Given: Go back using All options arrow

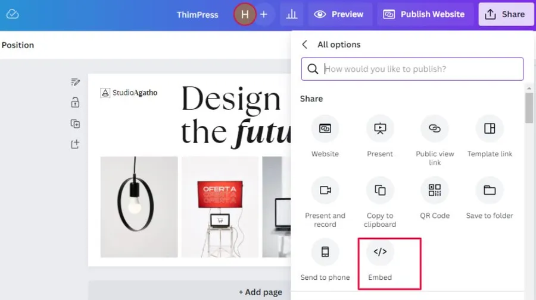Looking at the screenshot, I should 305,45.
